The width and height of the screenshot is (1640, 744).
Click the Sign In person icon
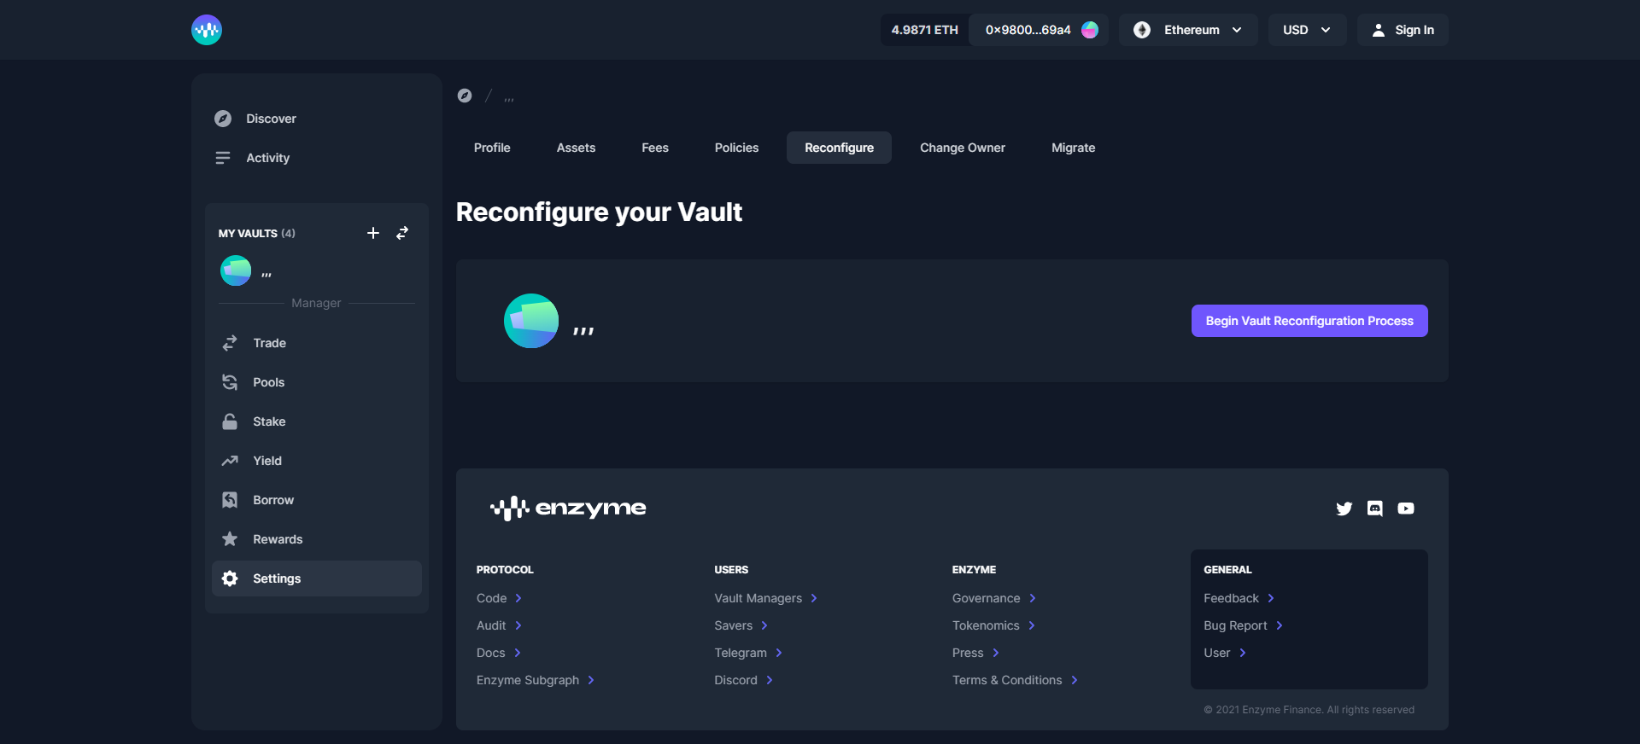1379,30
